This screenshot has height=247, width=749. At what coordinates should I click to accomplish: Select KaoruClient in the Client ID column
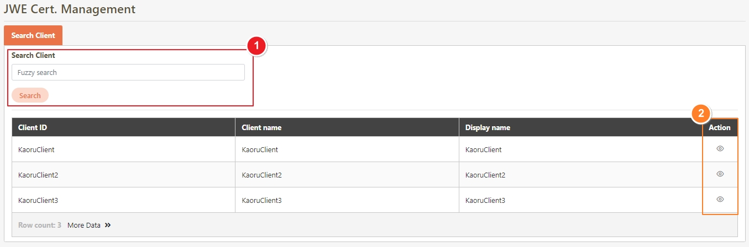click(36, 149)
